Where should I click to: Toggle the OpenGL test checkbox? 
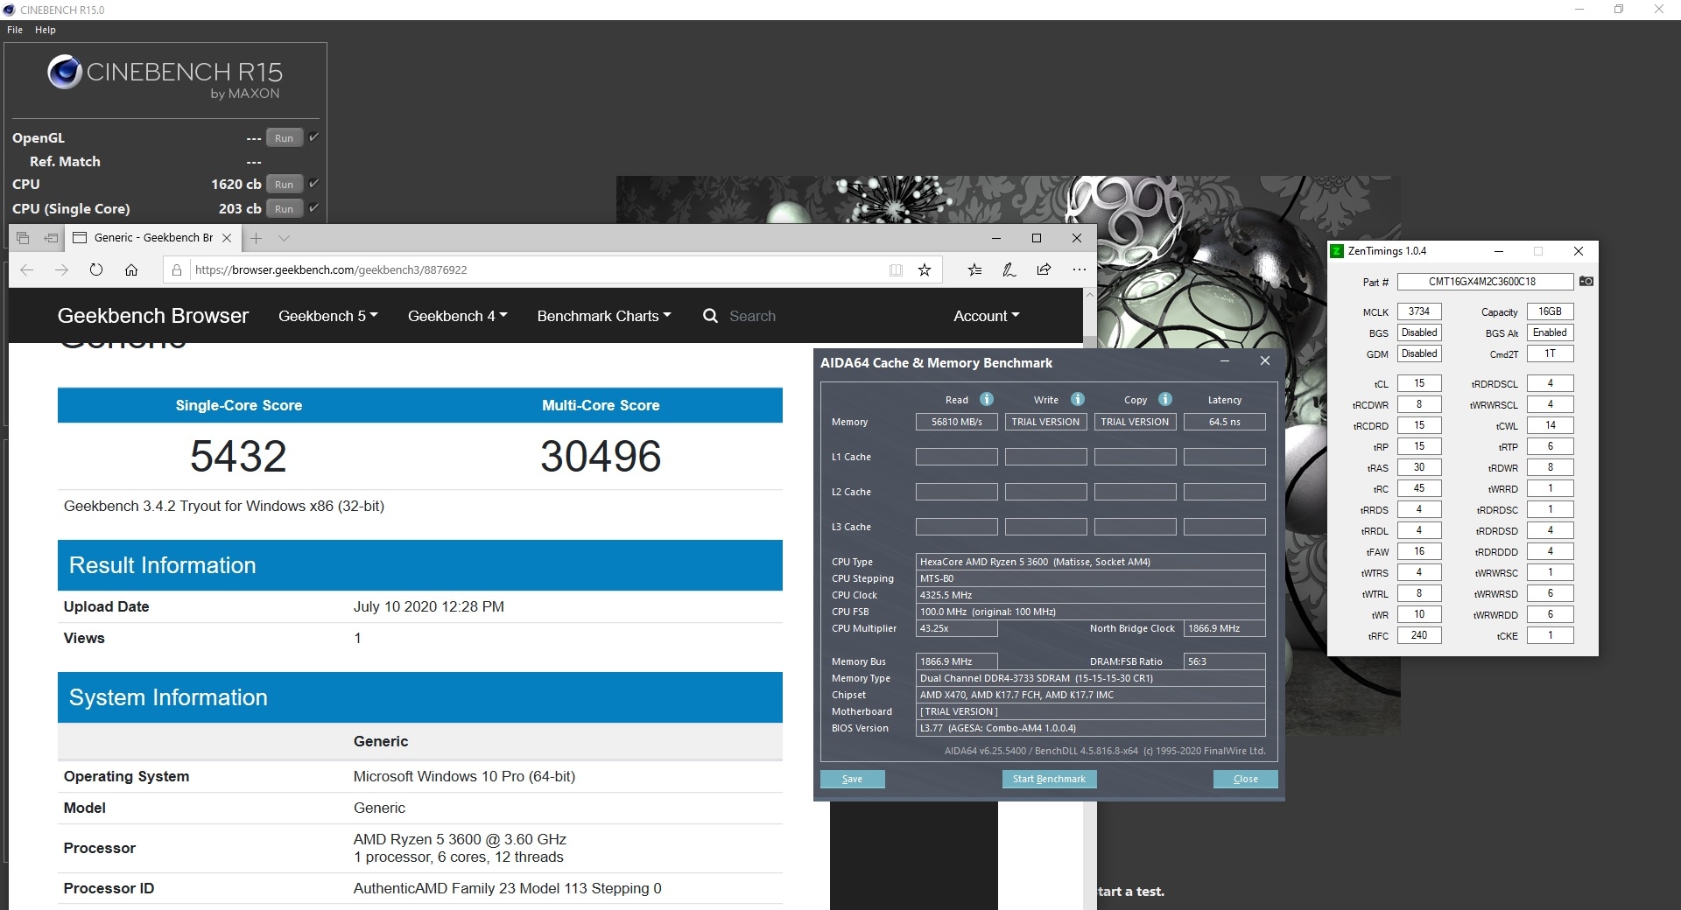(x=313, y=137)
